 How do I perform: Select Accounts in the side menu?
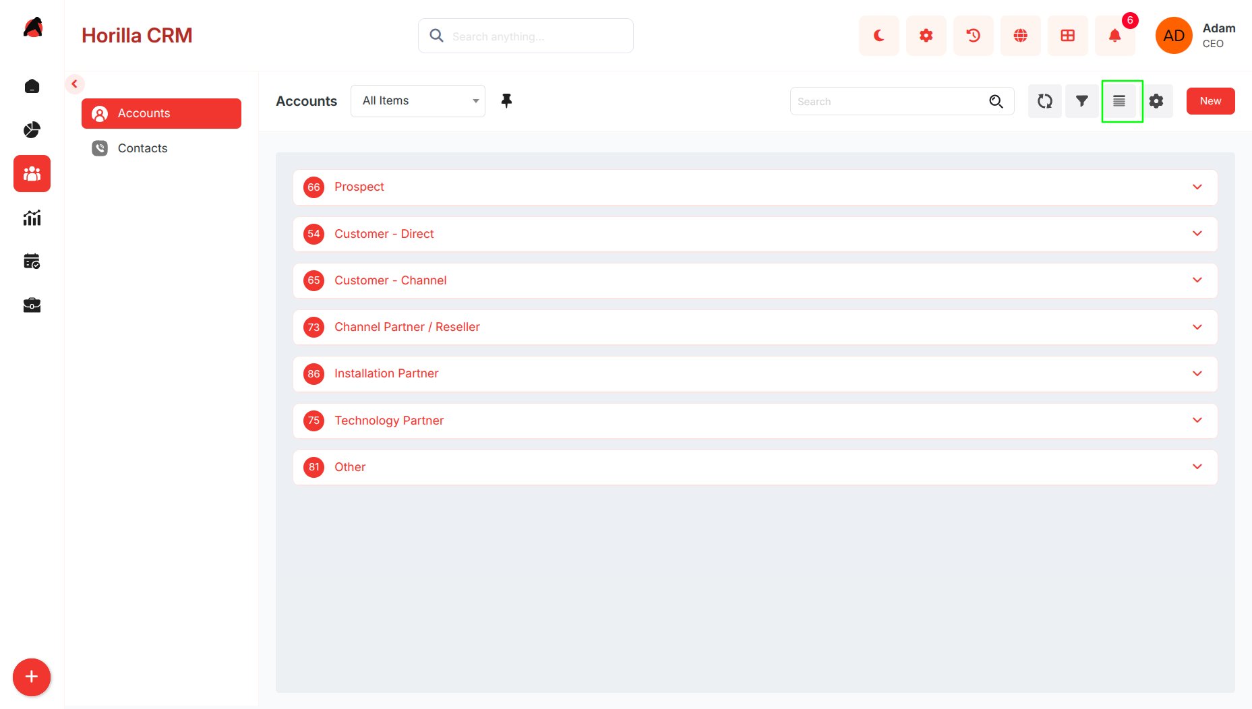point(161,113)
